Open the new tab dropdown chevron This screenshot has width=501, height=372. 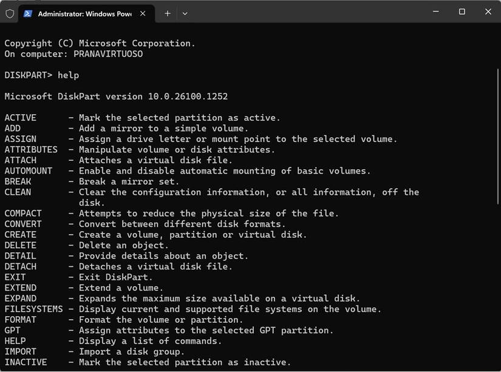tap(185, 13)
